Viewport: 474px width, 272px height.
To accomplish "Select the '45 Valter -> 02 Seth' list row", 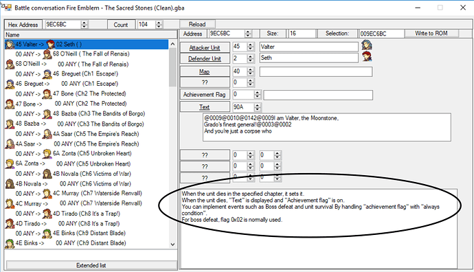I will [x=87, y=45].
